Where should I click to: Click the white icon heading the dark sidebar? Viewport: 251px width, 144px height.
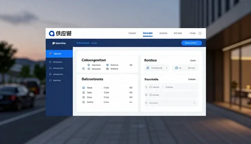[x=54, y=43]
